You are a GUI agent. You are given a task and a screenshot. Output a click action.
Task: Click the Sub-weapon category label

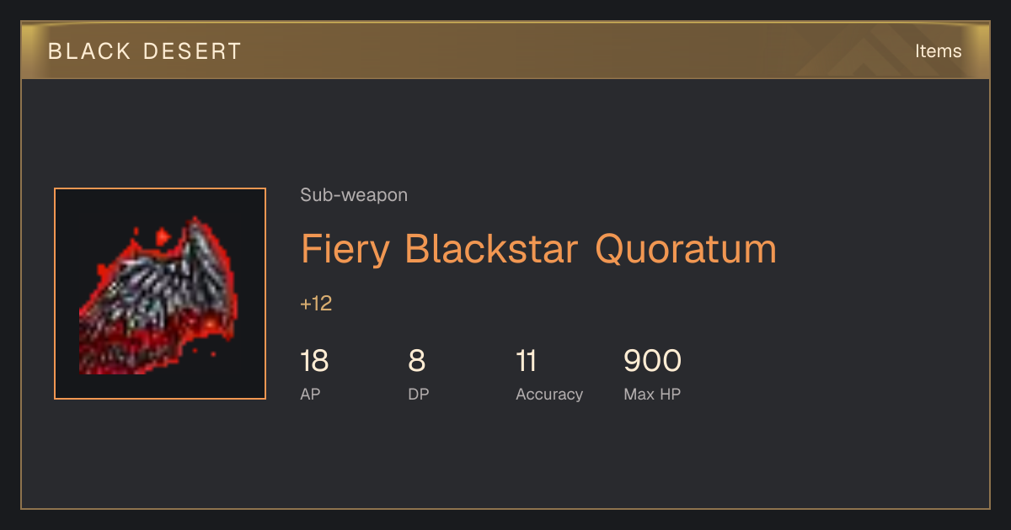tap(354, 195)
